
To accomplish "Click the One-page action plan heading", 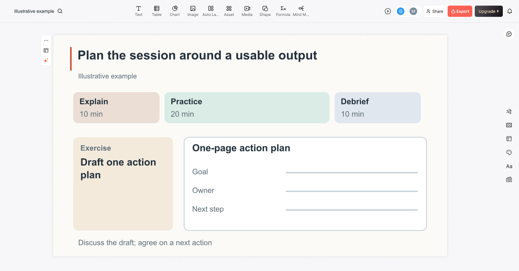I will coord(241,148).
